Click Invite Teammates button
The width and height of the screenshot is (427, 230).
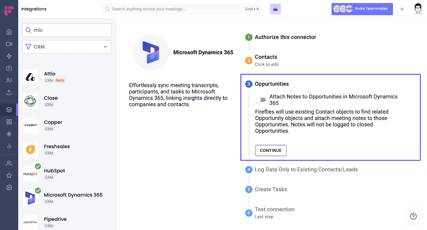pyautogui.click(x=362, y=9)
